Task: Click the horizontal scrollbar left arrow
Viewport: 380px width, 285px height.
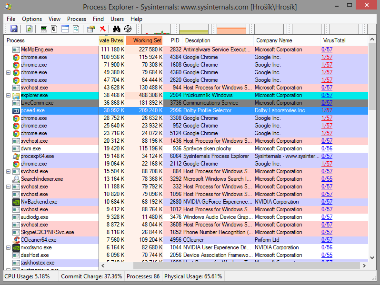Action: pos(103,266)
